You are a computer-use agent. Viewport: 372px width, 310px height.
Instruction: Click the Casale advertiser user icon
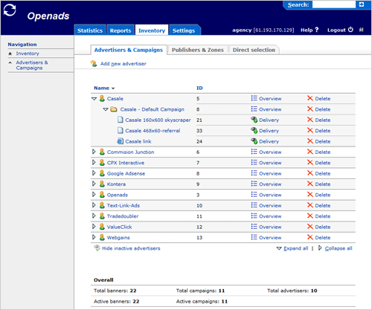(102, 98)
